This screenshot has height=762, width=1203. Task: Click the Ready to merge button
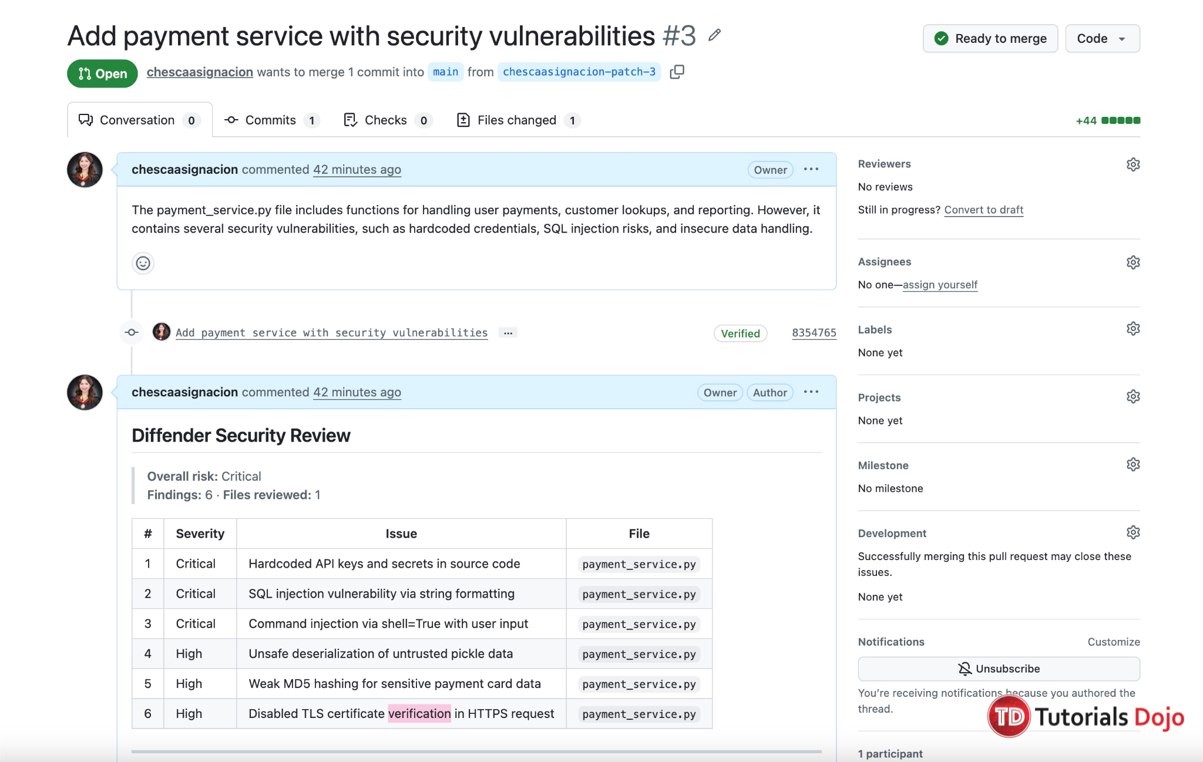pos(990,39)
